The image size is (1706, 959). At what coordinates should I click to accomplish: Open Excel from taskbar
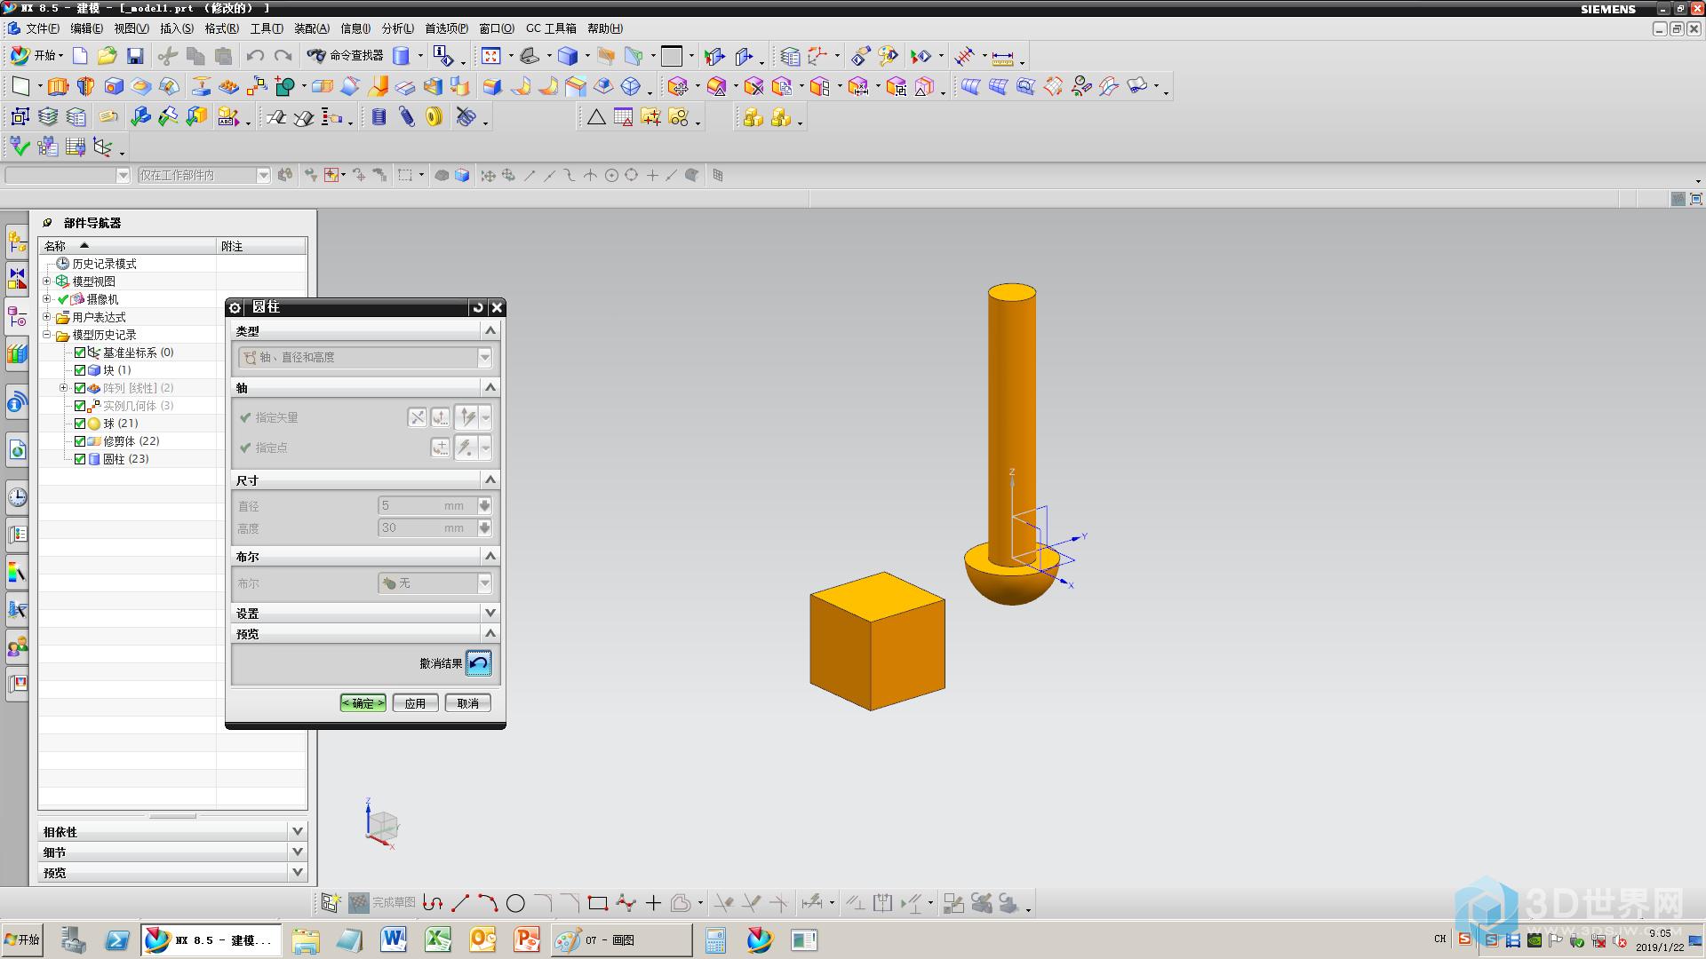[438, 939]
